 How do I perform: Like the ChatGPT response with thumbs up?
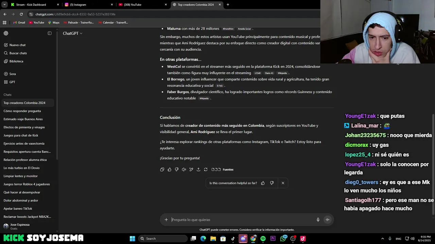[169, 169]
